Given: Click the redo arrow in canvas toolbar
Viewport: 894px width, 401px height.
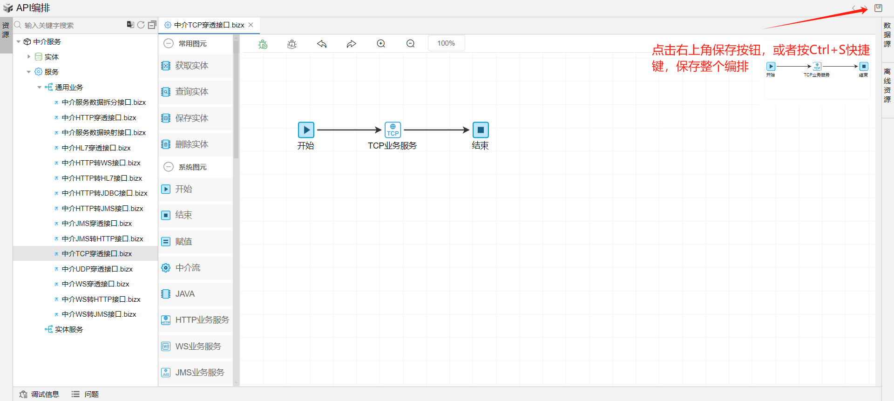Looking at the screenshot, I should (351, 44).
